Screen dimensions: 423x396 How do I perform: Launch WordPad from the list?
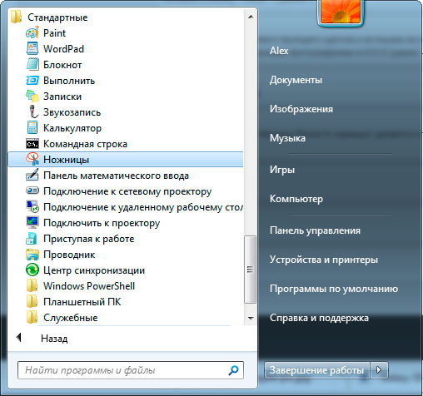coord(63,49)
